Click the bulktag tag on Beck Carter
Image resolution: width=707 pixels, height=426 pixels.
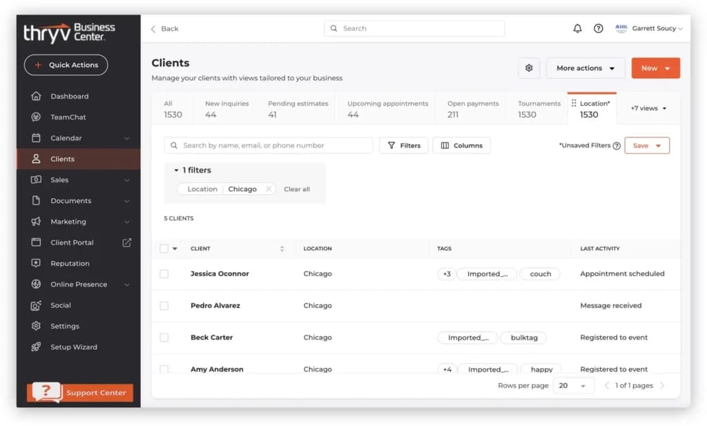pos(524,338)
